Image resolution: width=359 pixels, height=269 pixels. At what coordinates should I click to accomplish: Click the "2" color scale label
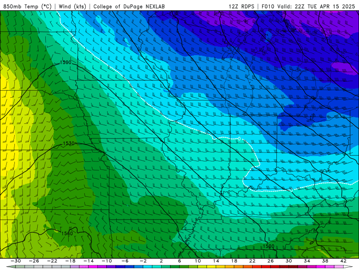point(161,261)
